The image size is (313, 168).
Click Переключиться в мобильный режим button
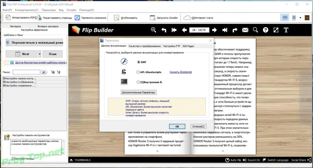34,42
